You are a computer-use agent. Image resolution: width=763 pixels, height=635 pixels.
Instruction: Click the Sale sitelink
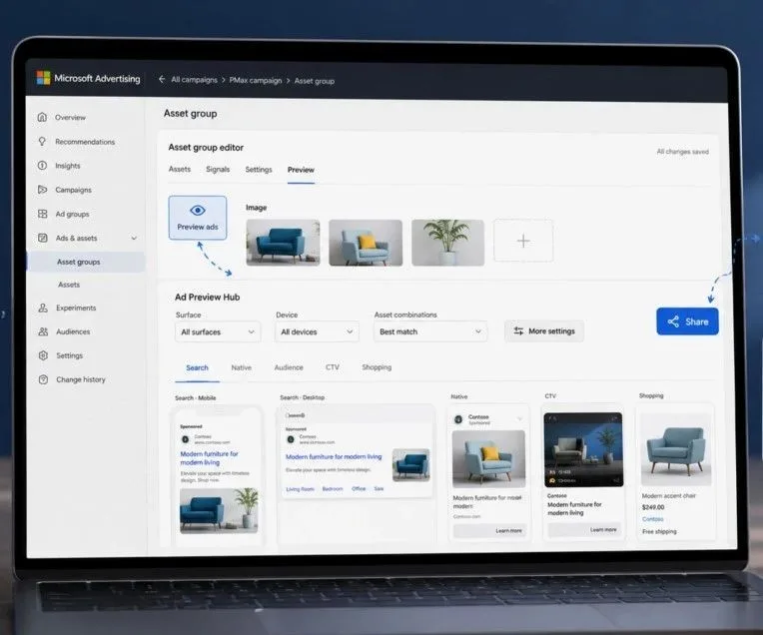[x=380, y=488]
